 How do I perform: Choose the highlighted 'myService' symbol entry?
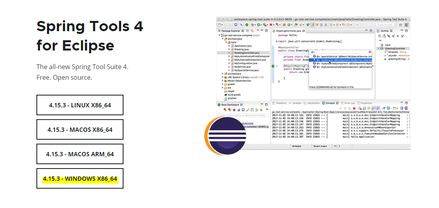pyautogui.click(x=341, y=60)
